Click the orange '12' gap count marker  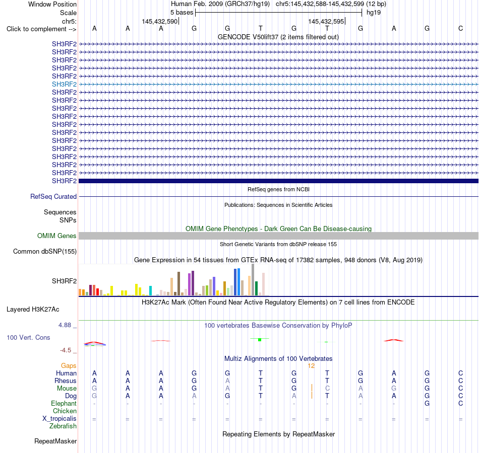311,366
